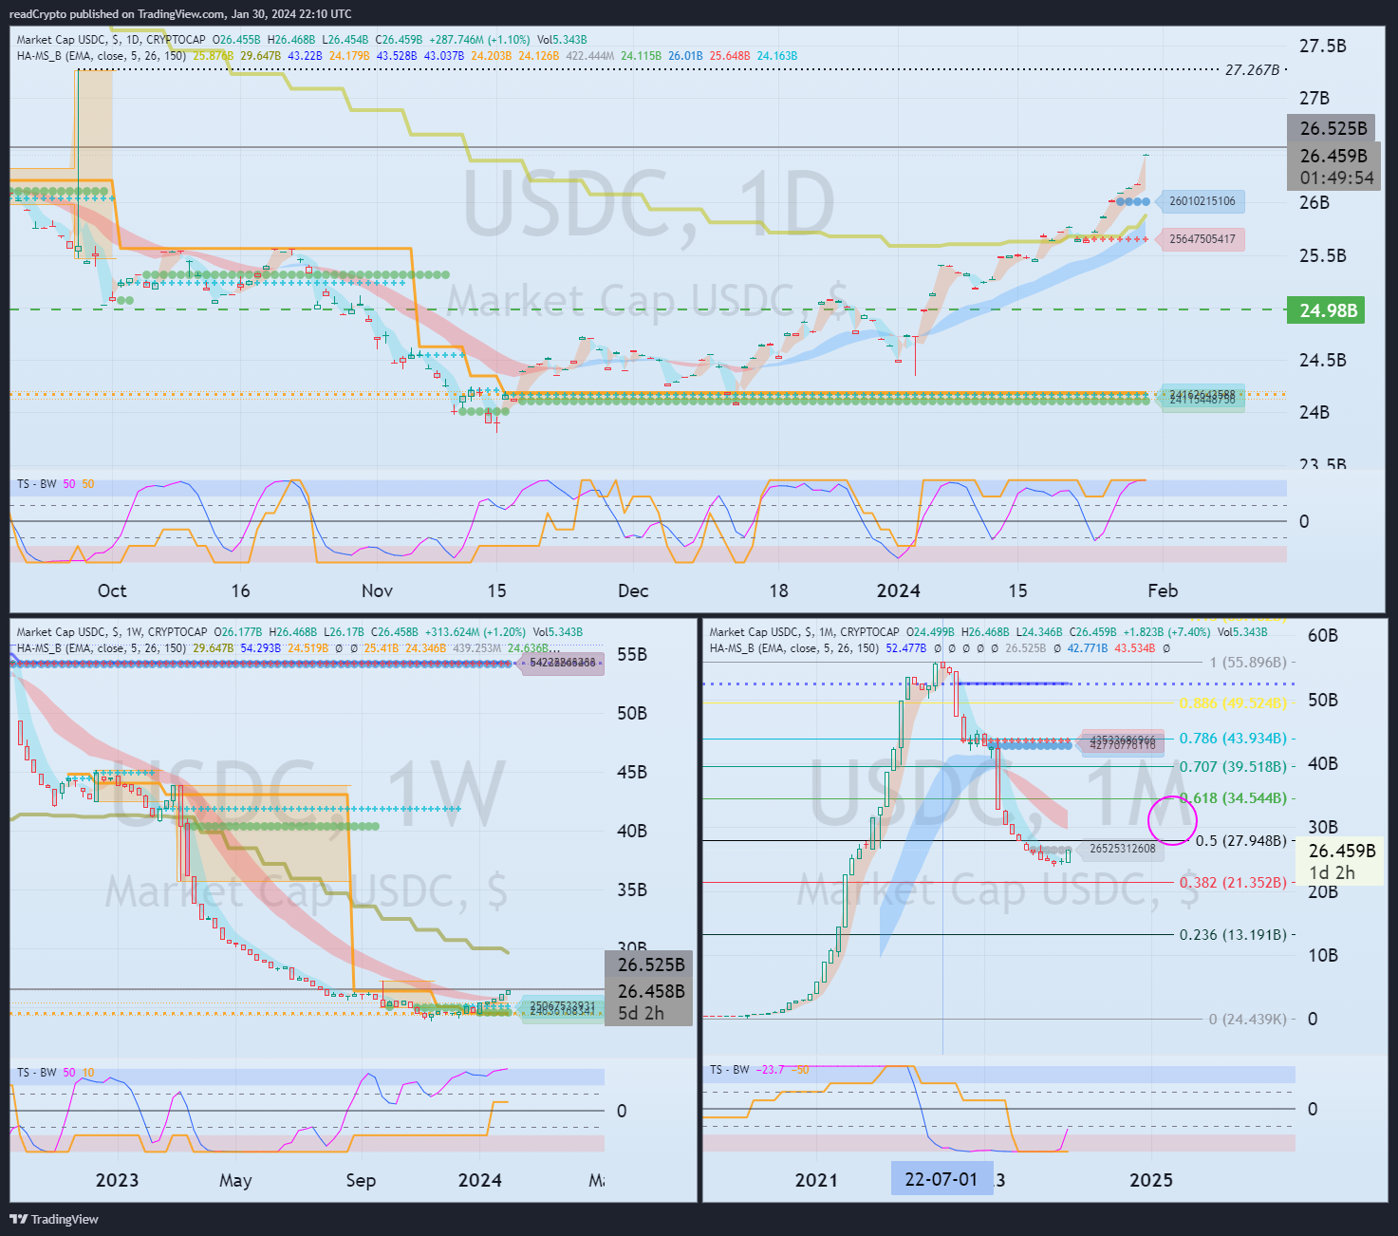
Task: Select the green 24.98B price tag
Action: 1326,310
